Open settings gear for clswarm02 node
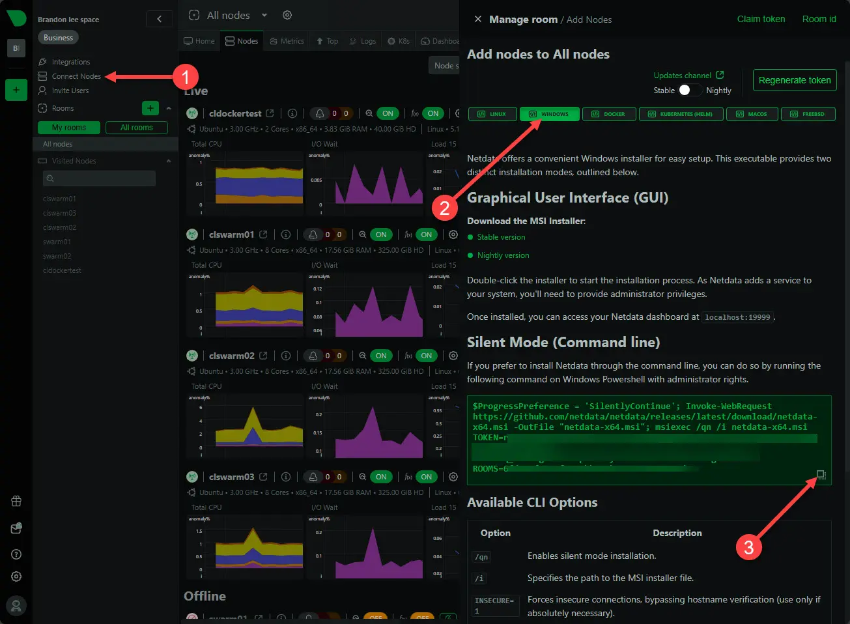The height and width of the screenshot is (624, 850). click(x=453, y=356)
